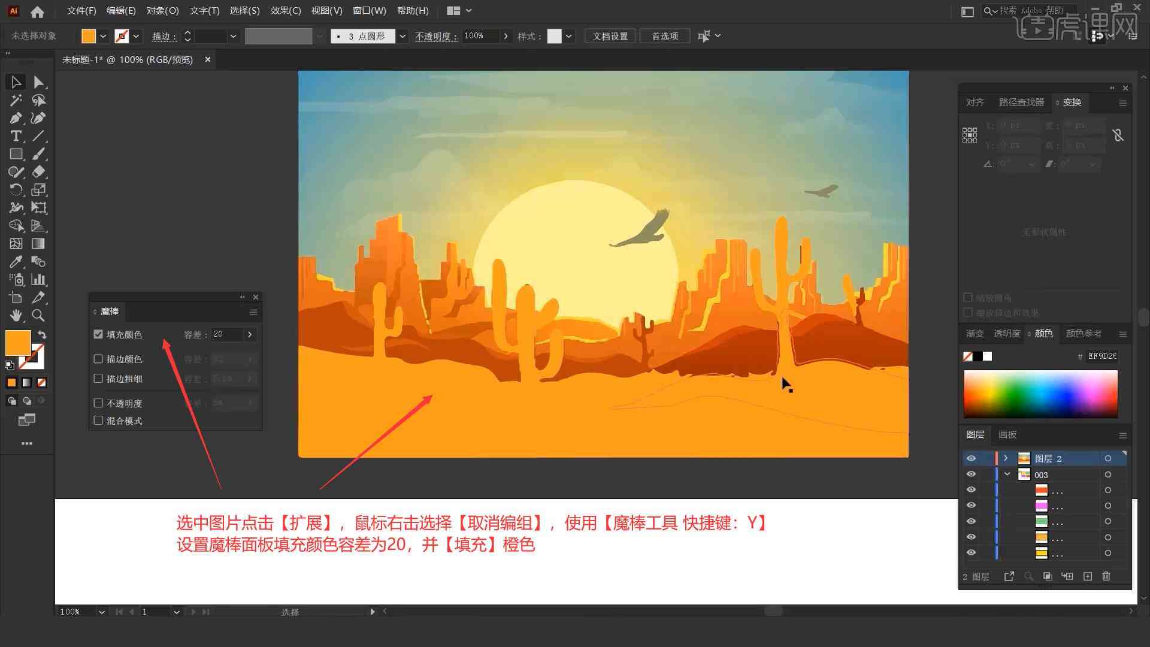
Task: Click the 首选项 button
Action: point(664,35)
